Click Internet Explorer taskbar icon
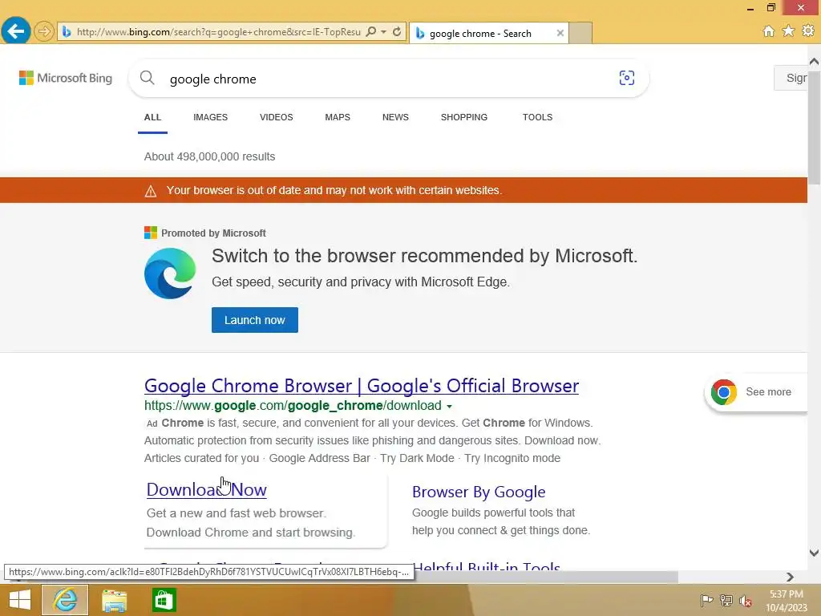 pos(65,600)
